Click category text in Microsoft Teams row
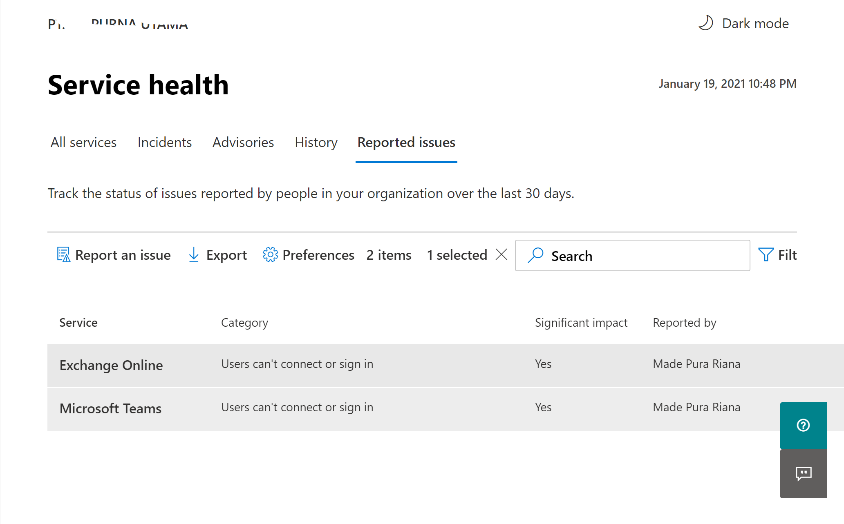 click(x=297, y=407)
